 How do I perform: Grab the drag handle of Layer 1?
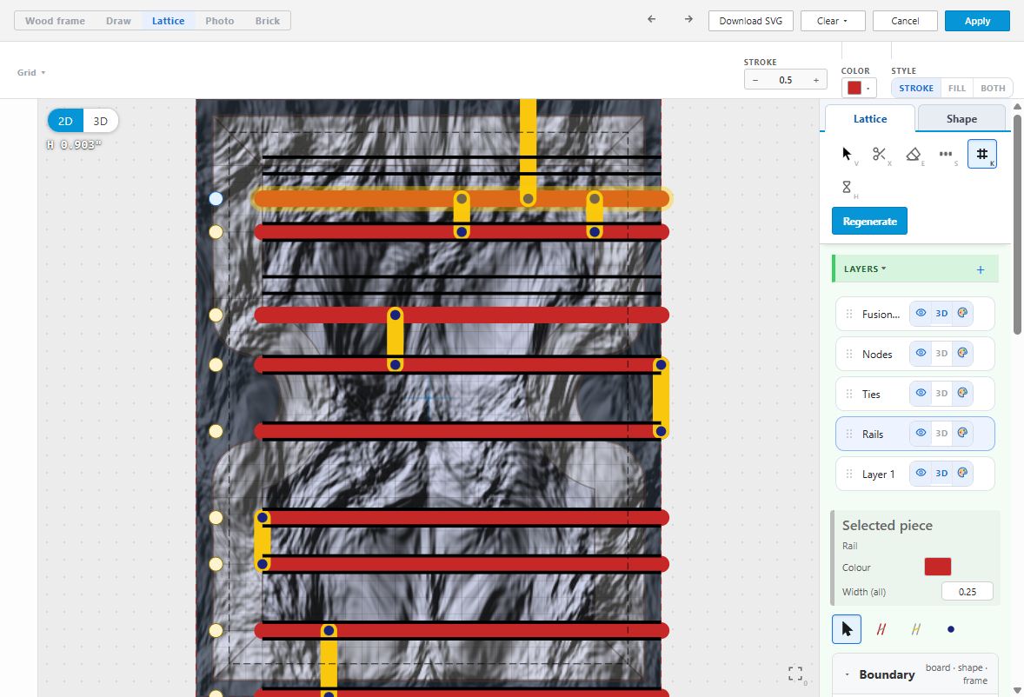[x=849, y=474]
